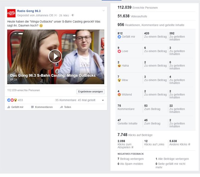Click the video duration 01:33 label
Viewport: 200px width, 177px height.
tap(14, 79)
